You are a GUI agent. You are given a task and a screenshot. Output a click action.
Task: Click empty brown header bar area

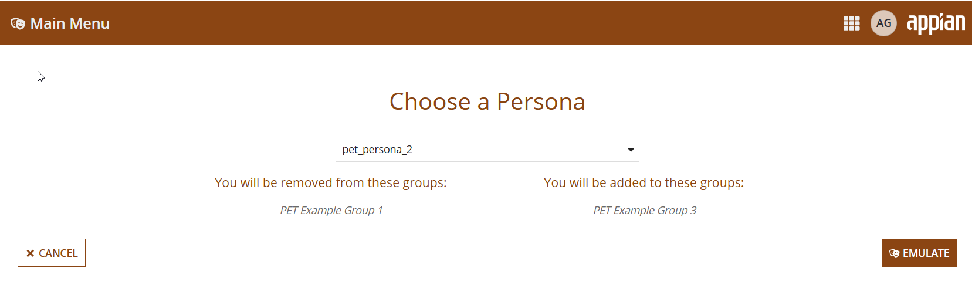coord(469,23)
